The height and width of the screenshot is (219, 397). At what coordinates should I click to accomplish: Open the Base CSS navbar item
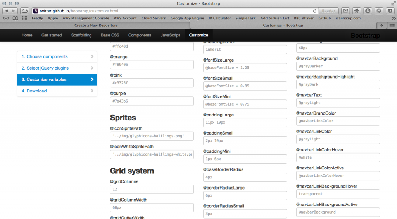(x=110, y=35)
